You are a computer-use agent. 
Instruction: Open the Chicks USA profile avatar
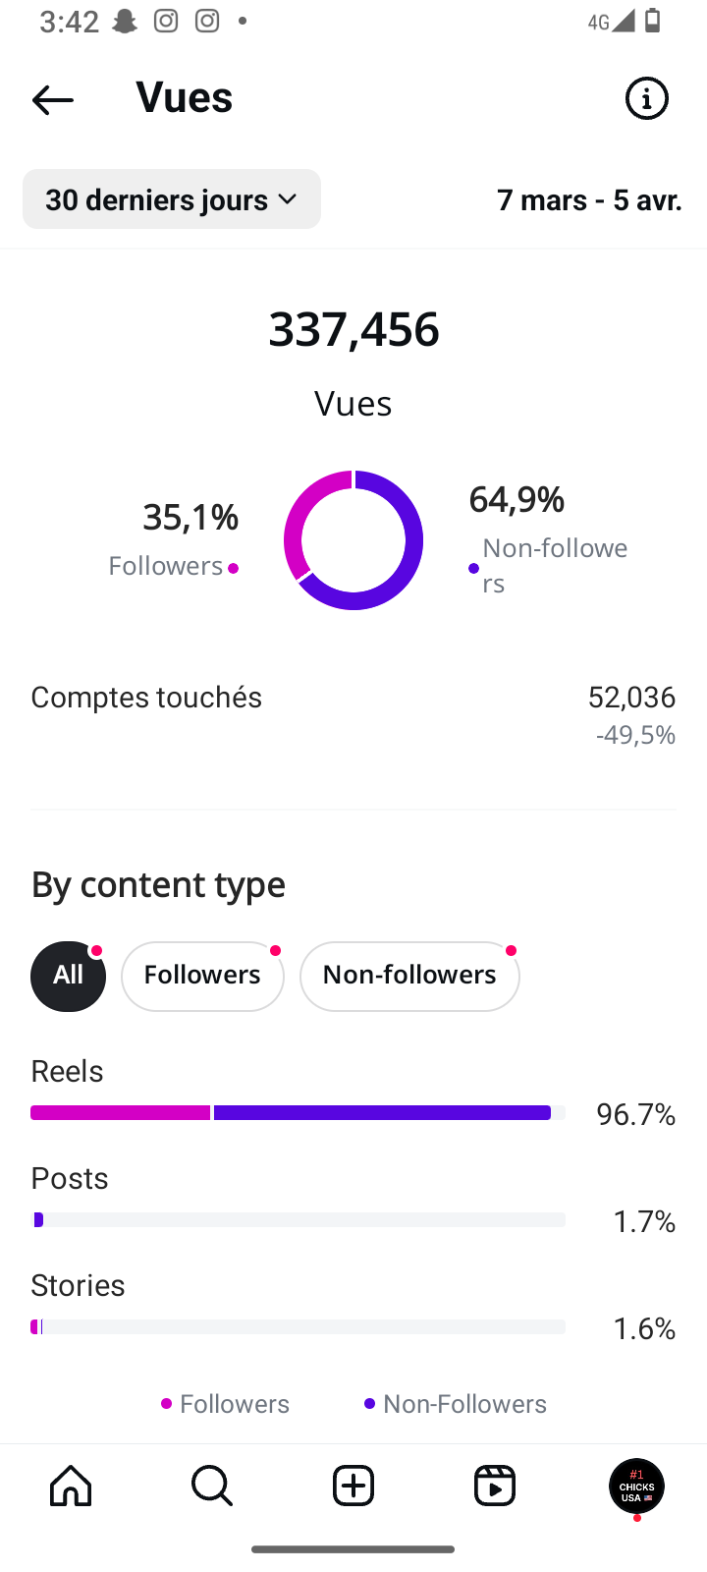point(636,1486)
